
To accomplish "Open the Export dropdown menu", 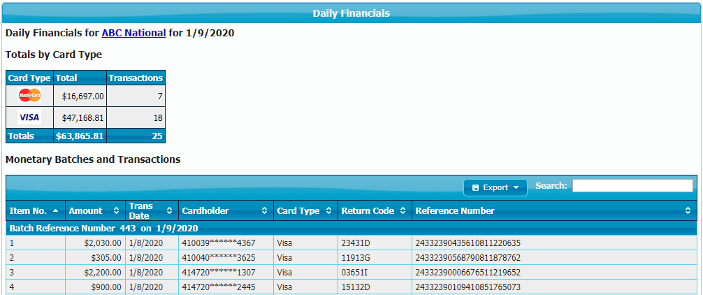I will 495,187.
